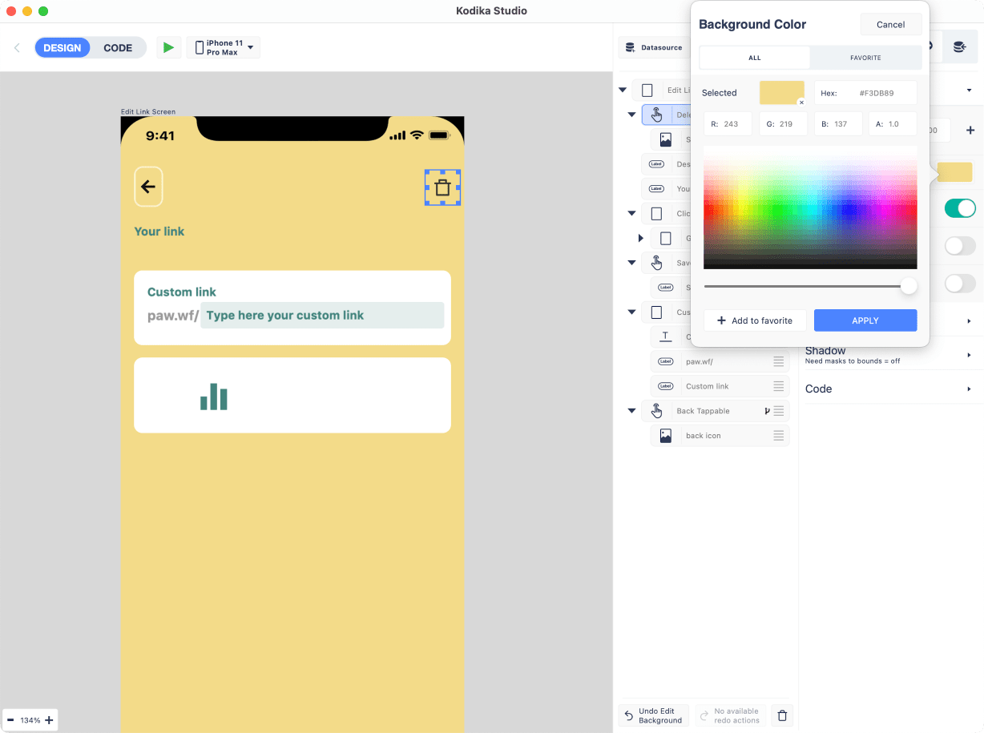The height and width of the screenshot is (733, 984).
Task: Click the bar chart icon in preview
Action: 214,396
